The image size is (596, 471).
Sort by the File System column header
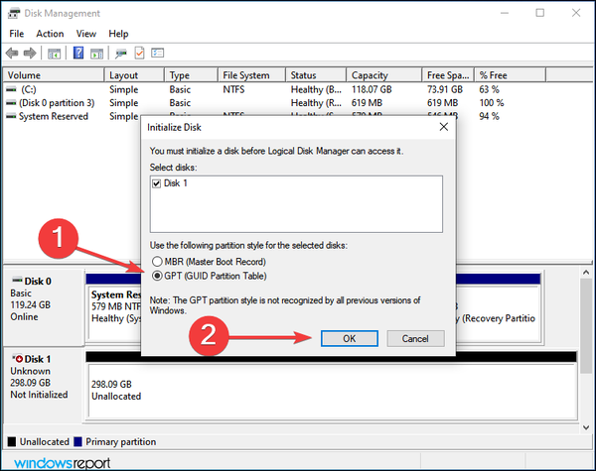tap(251, 75)
